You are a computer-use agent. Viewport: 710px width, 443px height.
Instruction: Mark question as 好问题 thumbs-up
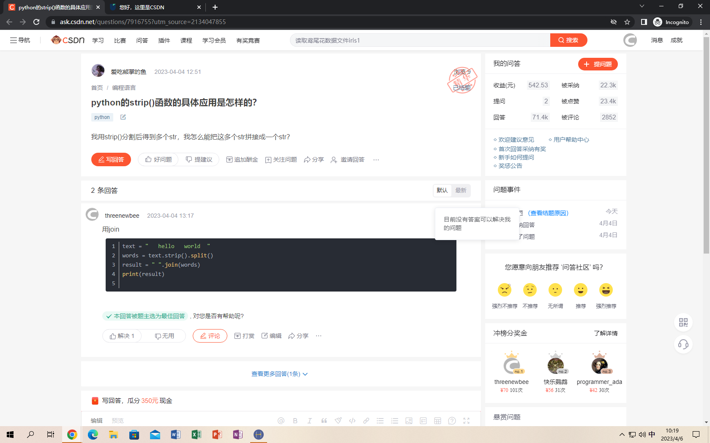pos(158,159)
